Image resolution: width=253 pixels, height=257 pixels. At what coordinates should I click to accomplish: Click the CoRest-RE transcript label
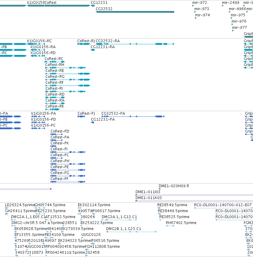(55, 71)
